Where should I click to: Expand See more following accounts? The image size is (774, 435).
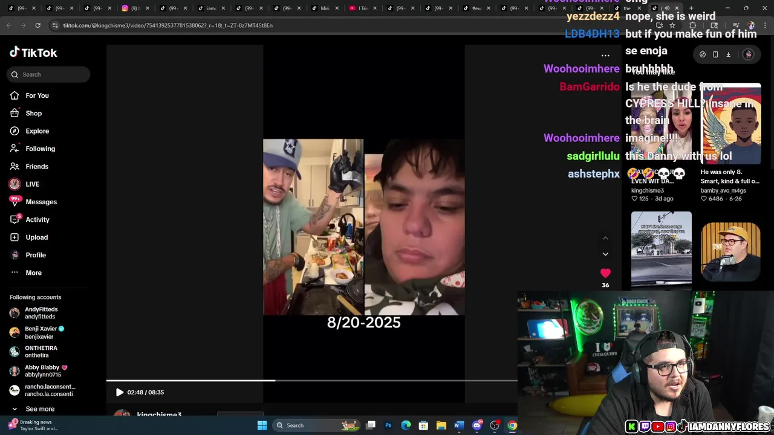point(34,409)
